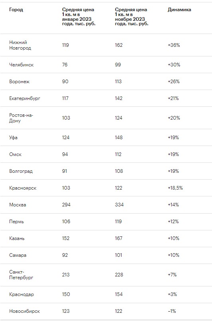Screen dimensions: 212x322
Task: Click the Челябинск row name
Action: pos(21,65)
